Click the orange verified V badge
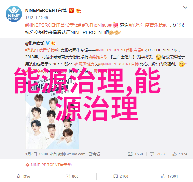The image size is (193, 182). pos(71,10)
